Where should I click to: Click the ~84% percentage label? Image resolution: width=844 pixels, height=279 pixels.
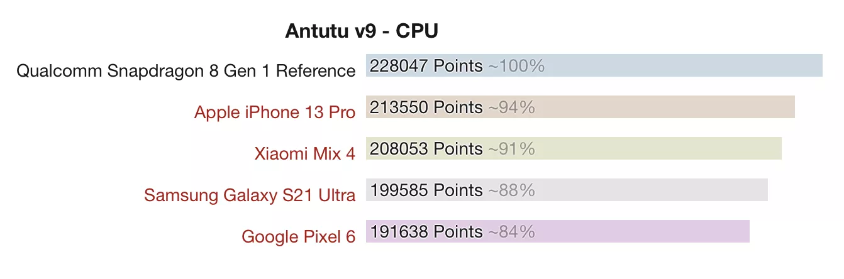pyautogui.click(x=511, y=231)
